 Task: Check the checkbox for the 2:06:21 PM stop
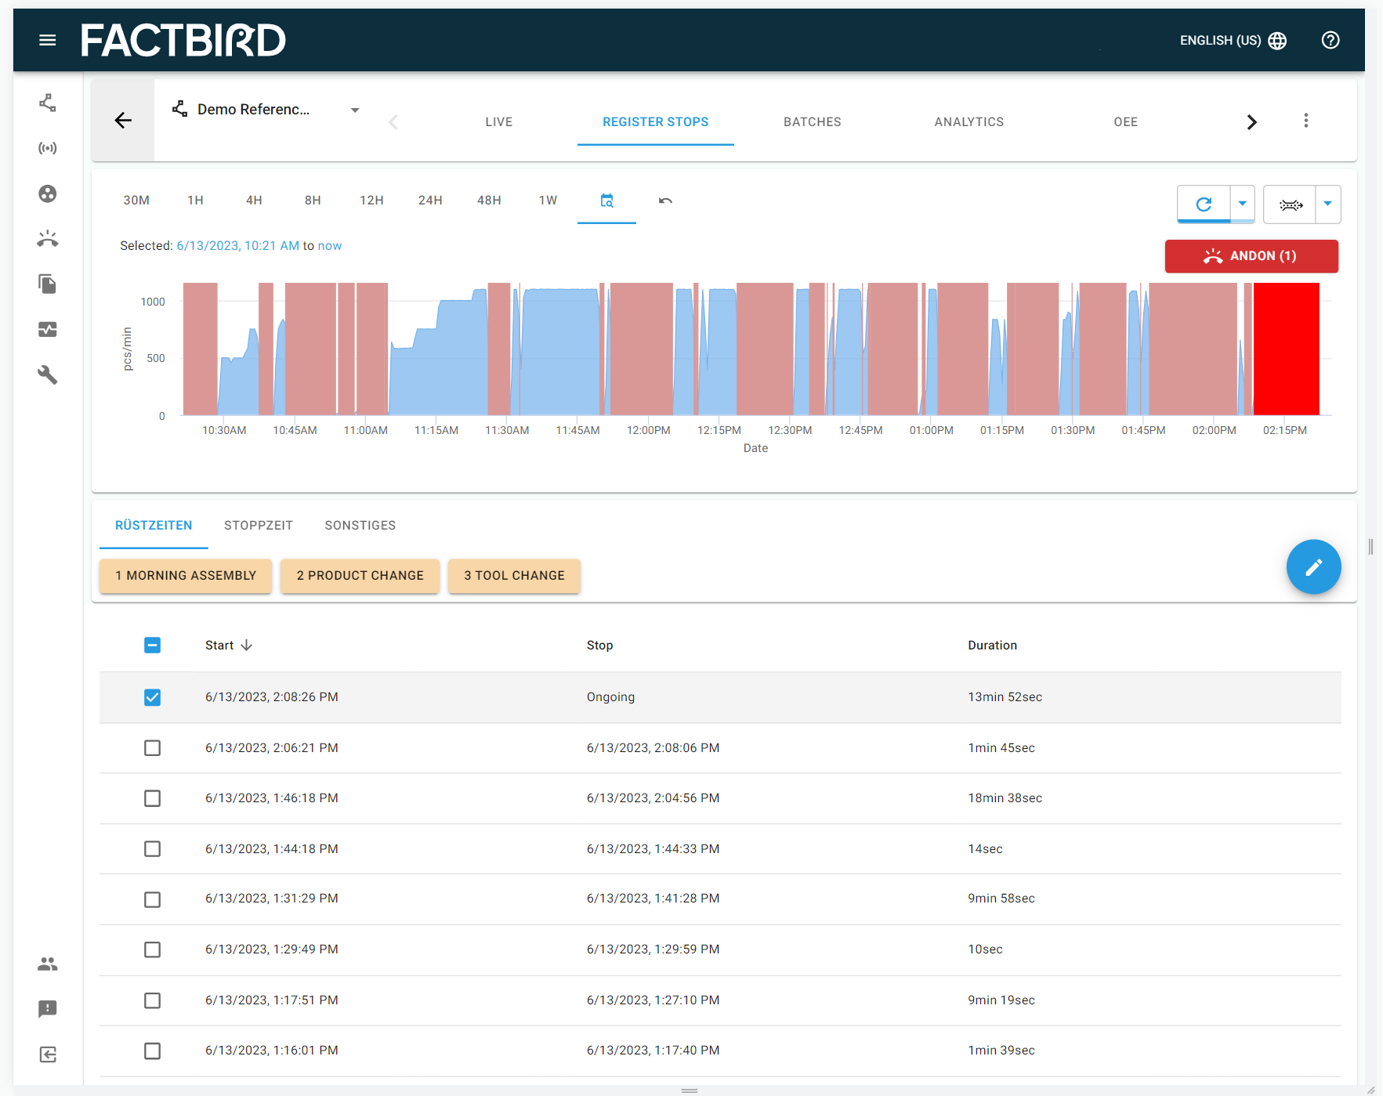click(152, 747)
